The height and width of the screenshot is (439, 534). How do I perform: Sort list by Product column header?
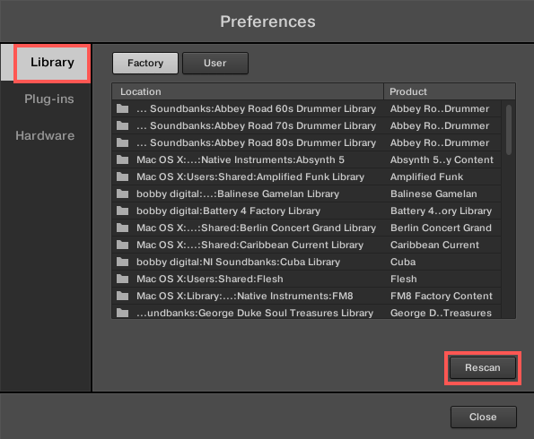(450, 91)
